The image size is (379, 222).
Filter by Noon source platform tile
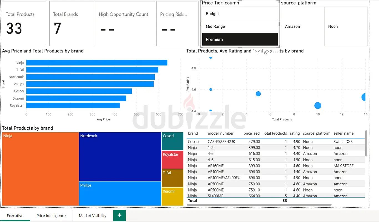[346, 26]
